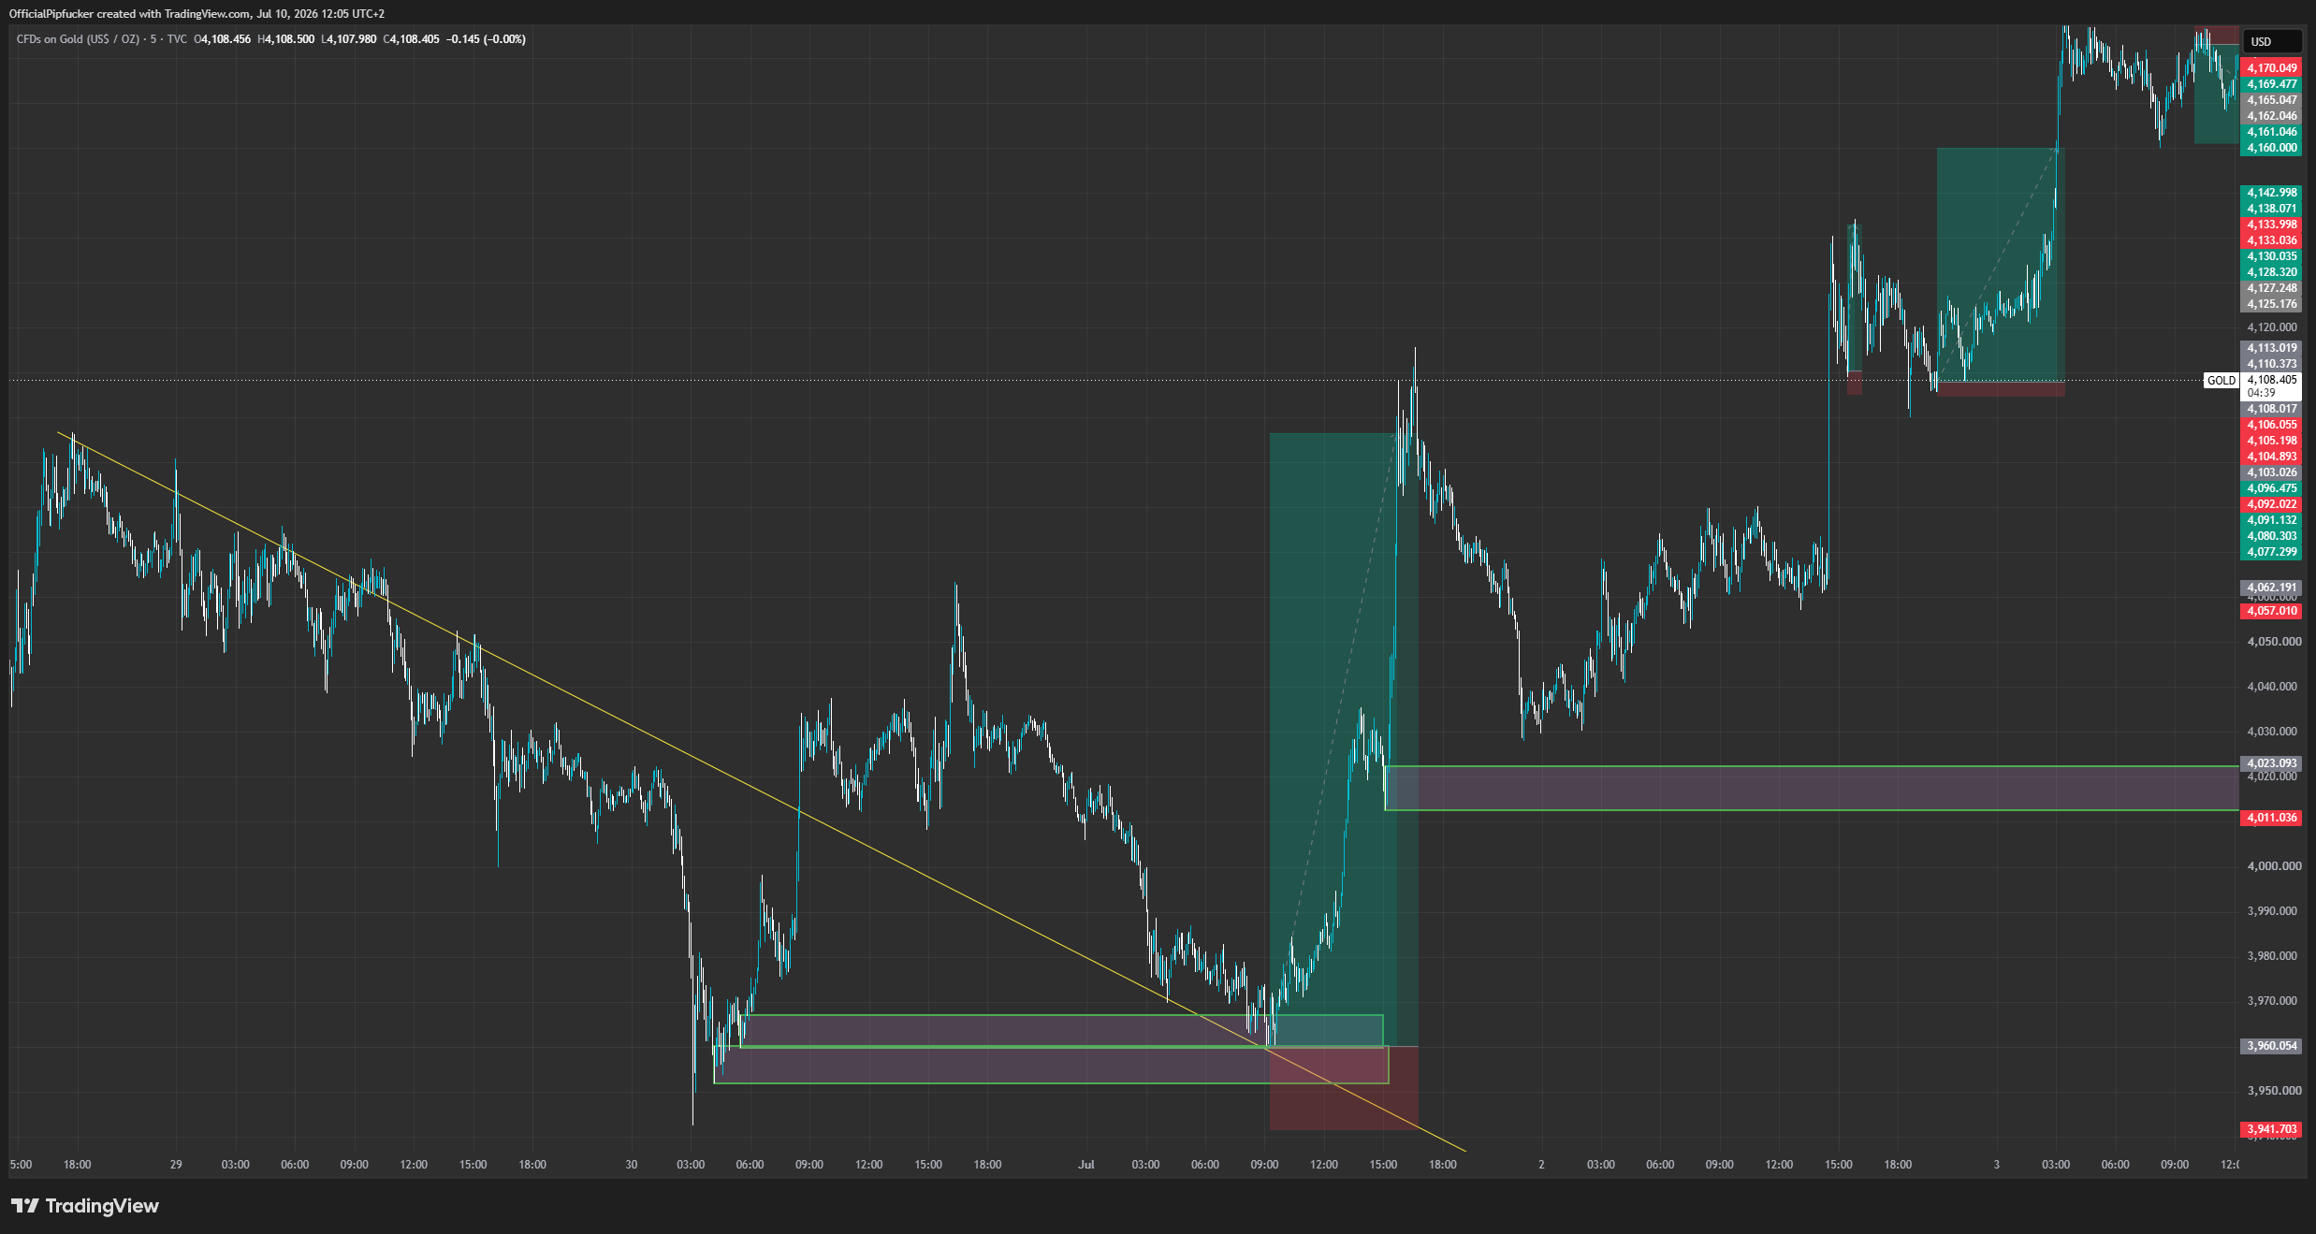Click the 4,050.000 price axis tick
The width and height of the screenshot is (2316, 1234).
click(2272, 642)
